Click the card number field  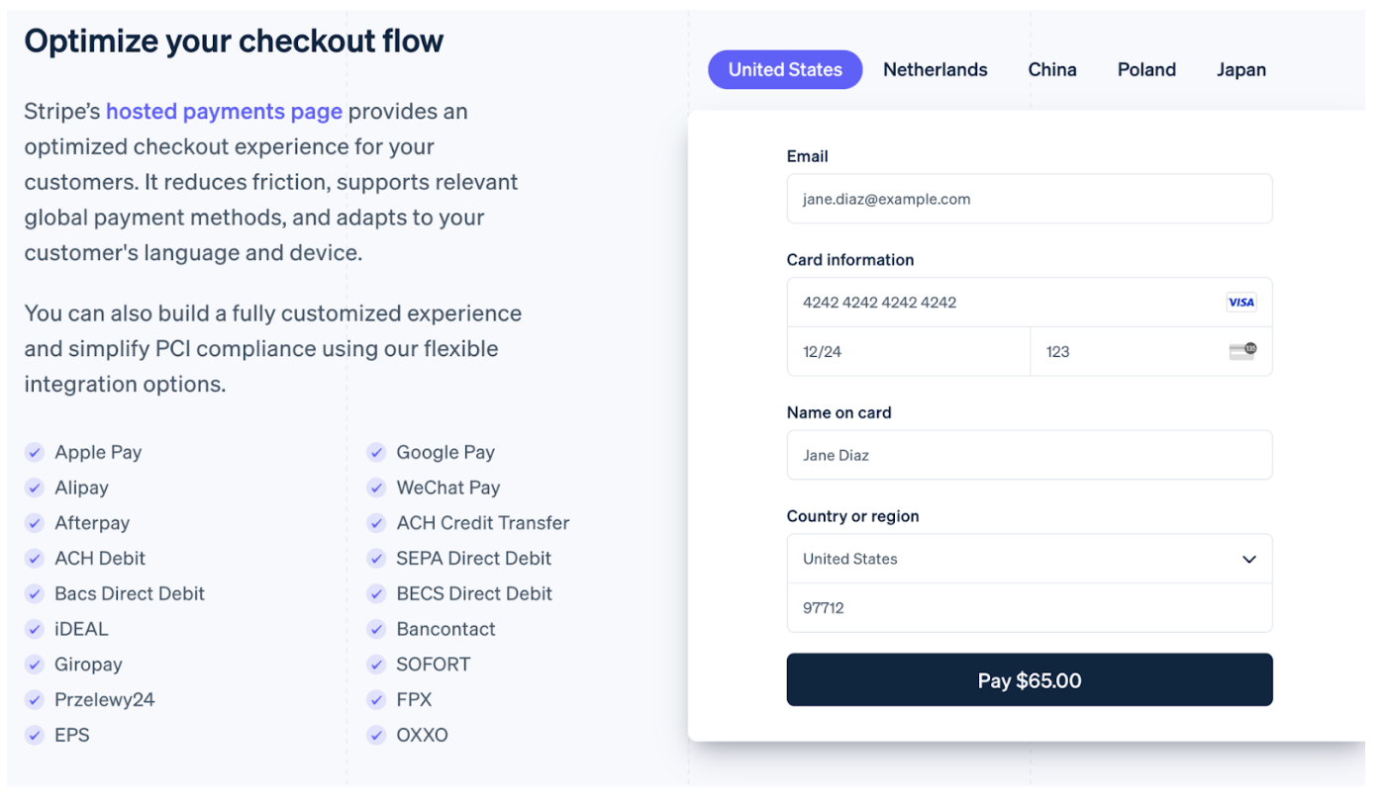1030,303
